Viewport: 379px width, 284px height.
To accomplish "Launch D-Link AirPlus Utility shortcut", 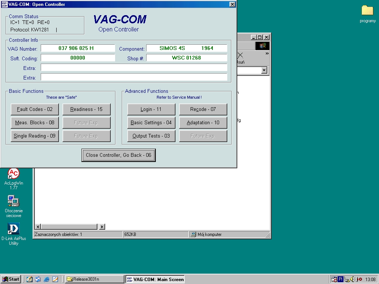I will (14, 229).
